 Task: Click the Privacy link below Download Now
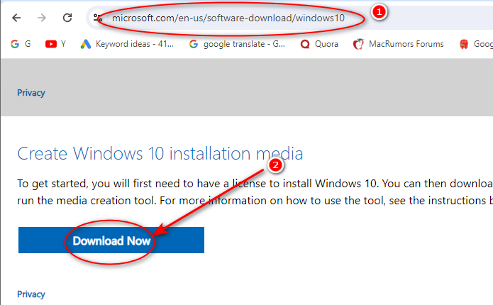point(31,294)
